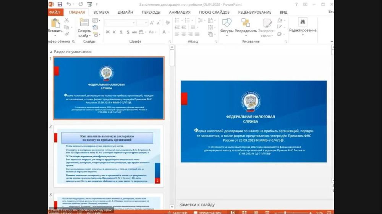Click the bulleted list icon
The width and height of the screenshot is (382, 214).
177,21
